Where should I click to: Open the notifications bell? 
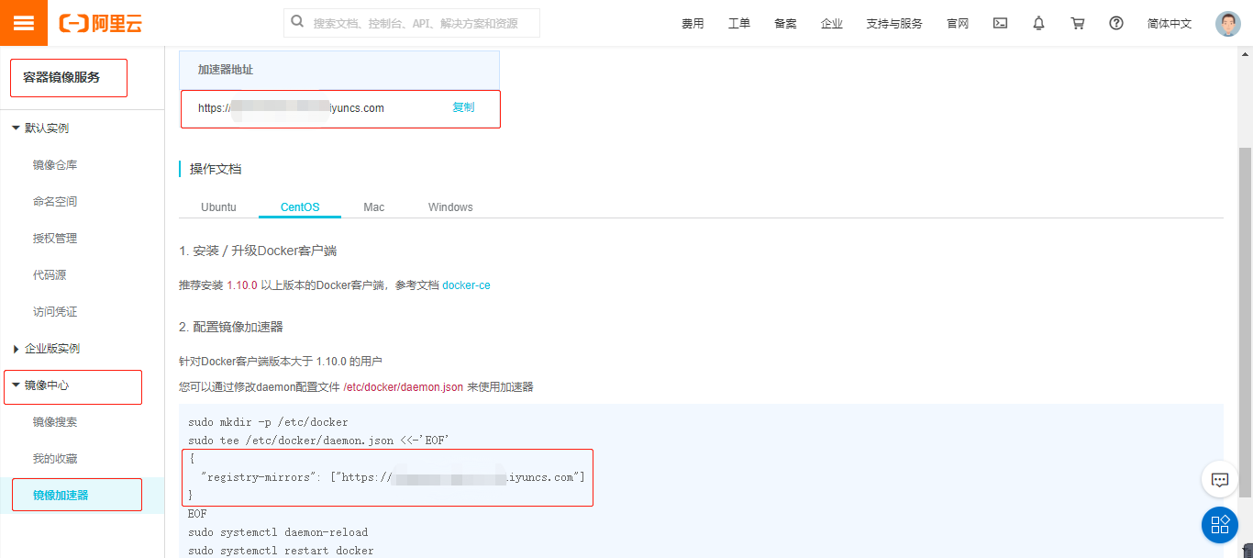click(x=1038, y=23)
